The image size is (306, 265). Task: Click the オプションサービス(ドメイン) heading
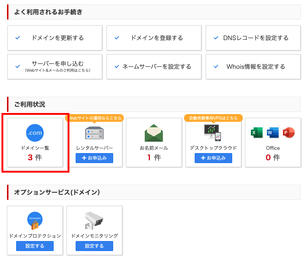click(x=57, y=192)
